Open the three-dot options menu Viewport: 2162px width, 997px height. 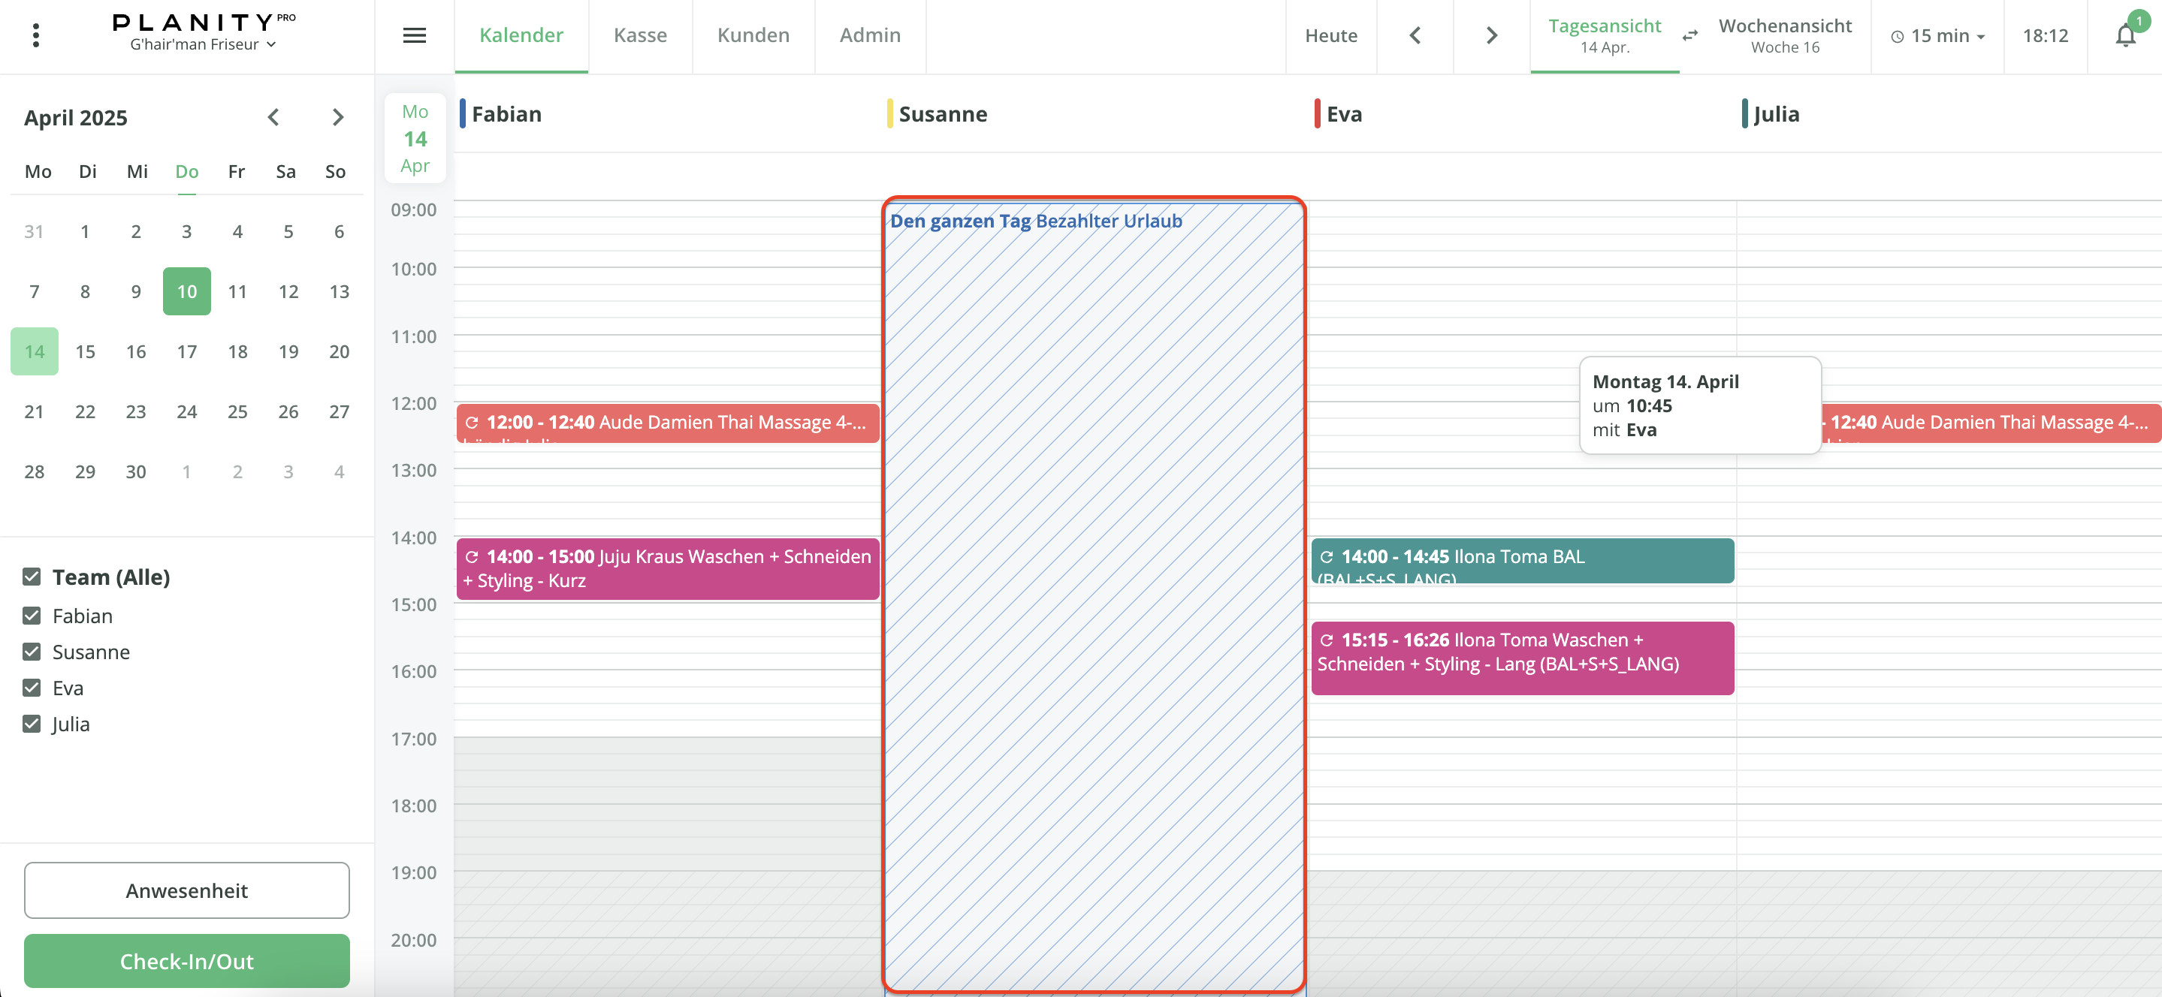35,35
